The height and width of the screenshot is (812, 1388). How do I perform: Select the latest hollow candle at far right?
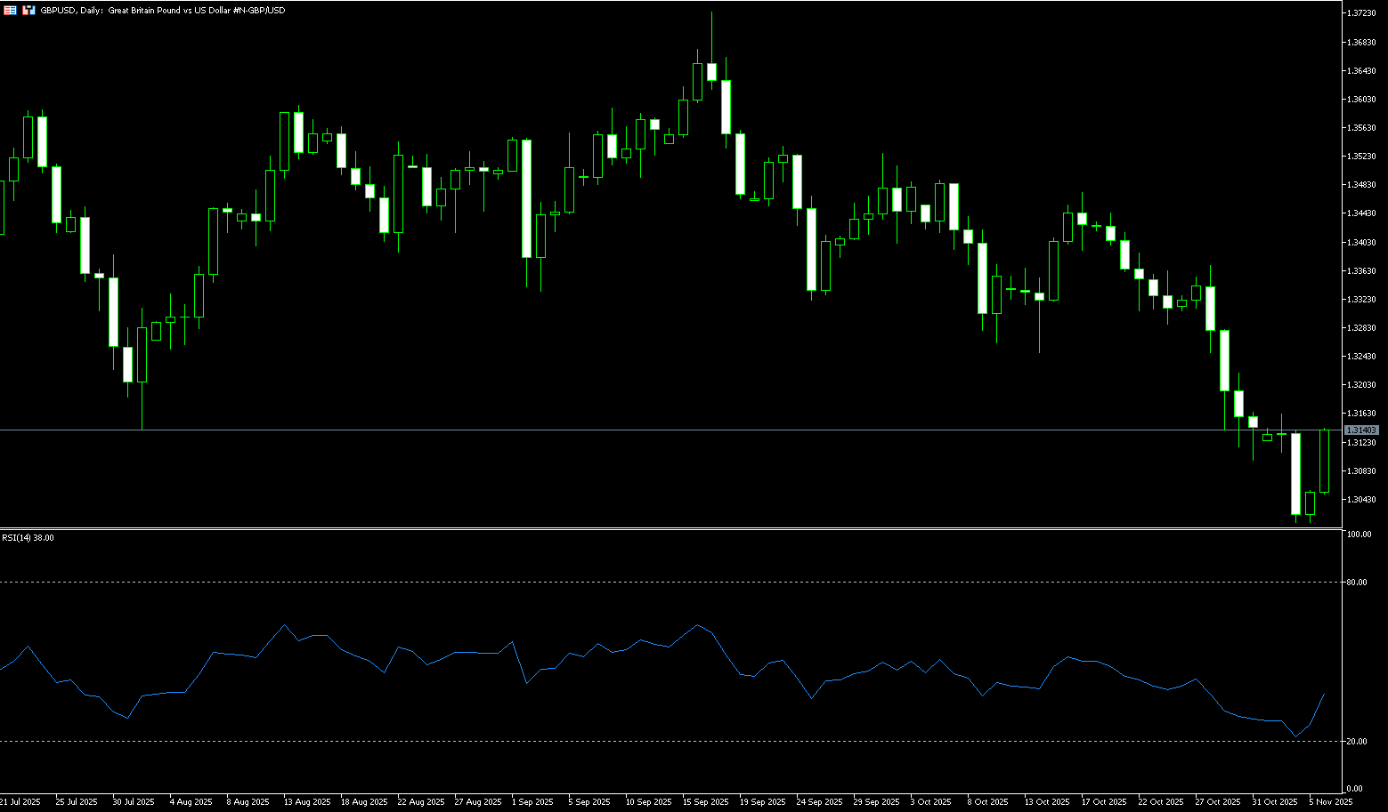pos(1325,461)
